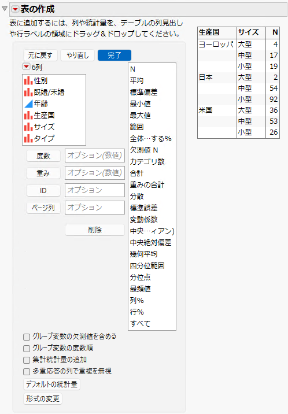Check the 集計統計量の追加 option
The width and height of the screenshot is (288, 414).
pos(27,360)
